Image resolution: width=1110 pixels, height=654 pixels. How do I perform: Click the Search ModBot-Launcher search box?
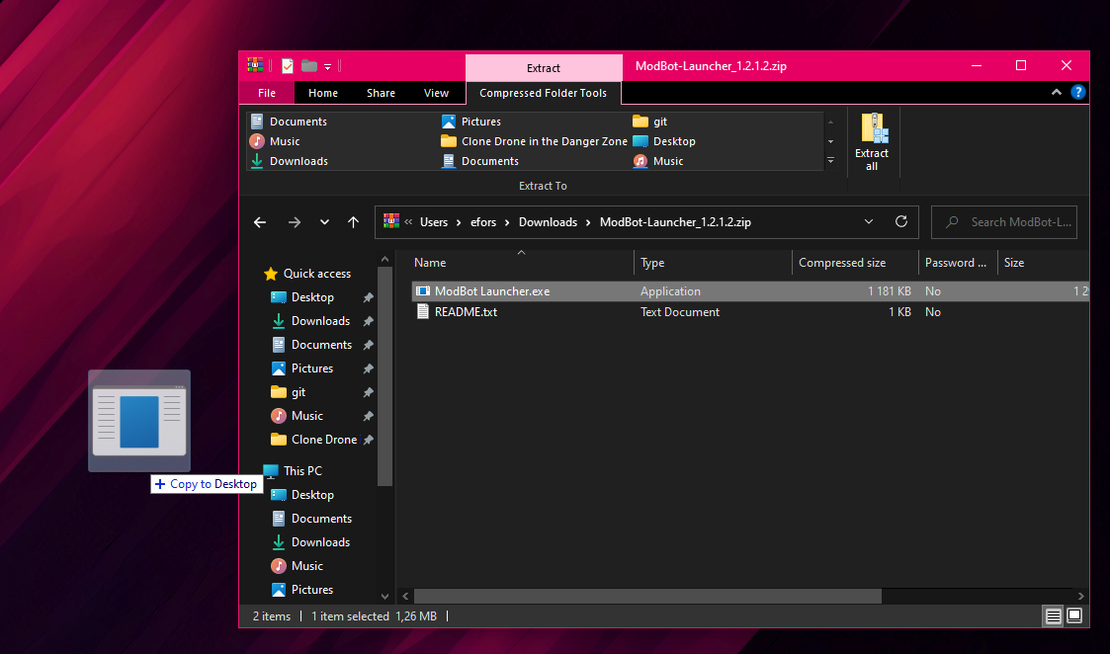[1004, 222]
